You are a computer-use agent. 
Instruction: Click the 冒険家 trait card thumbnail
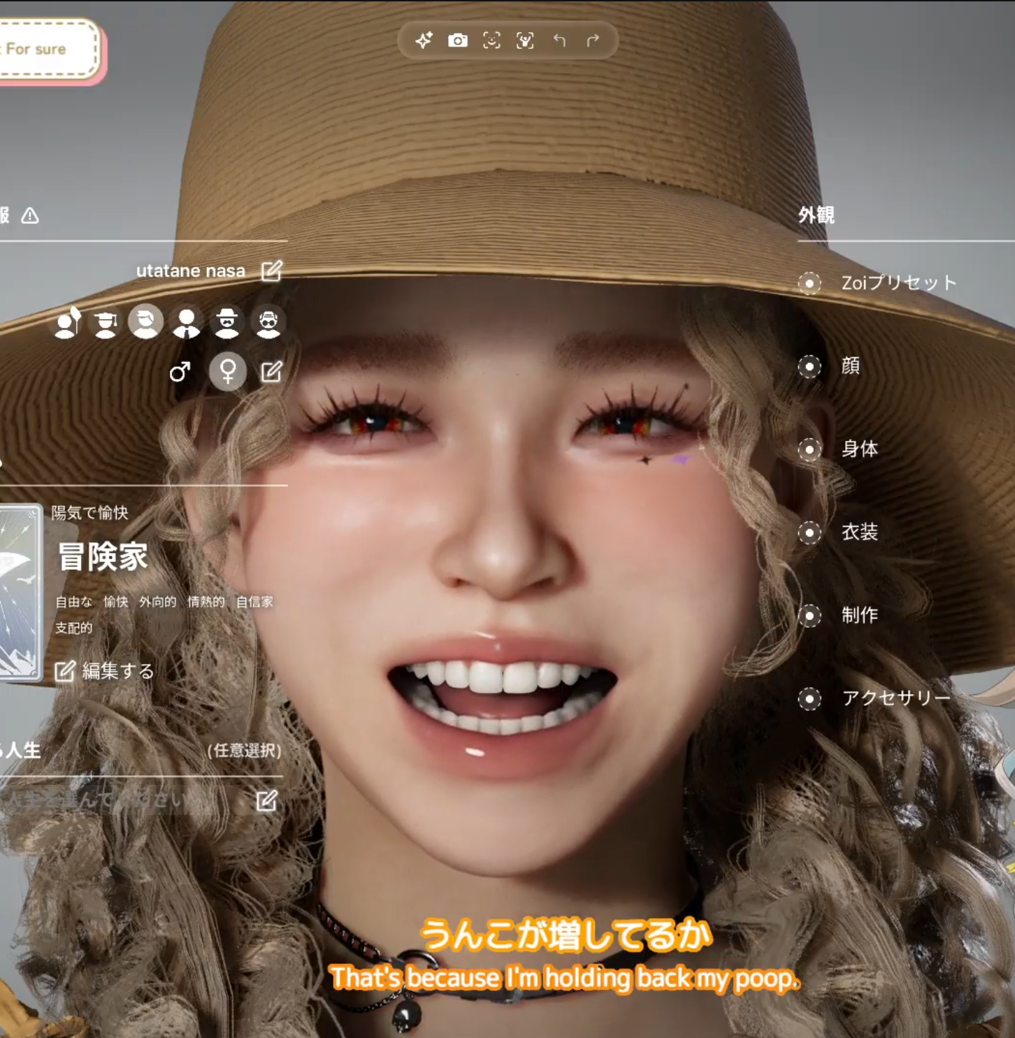(x=20, y=592)
